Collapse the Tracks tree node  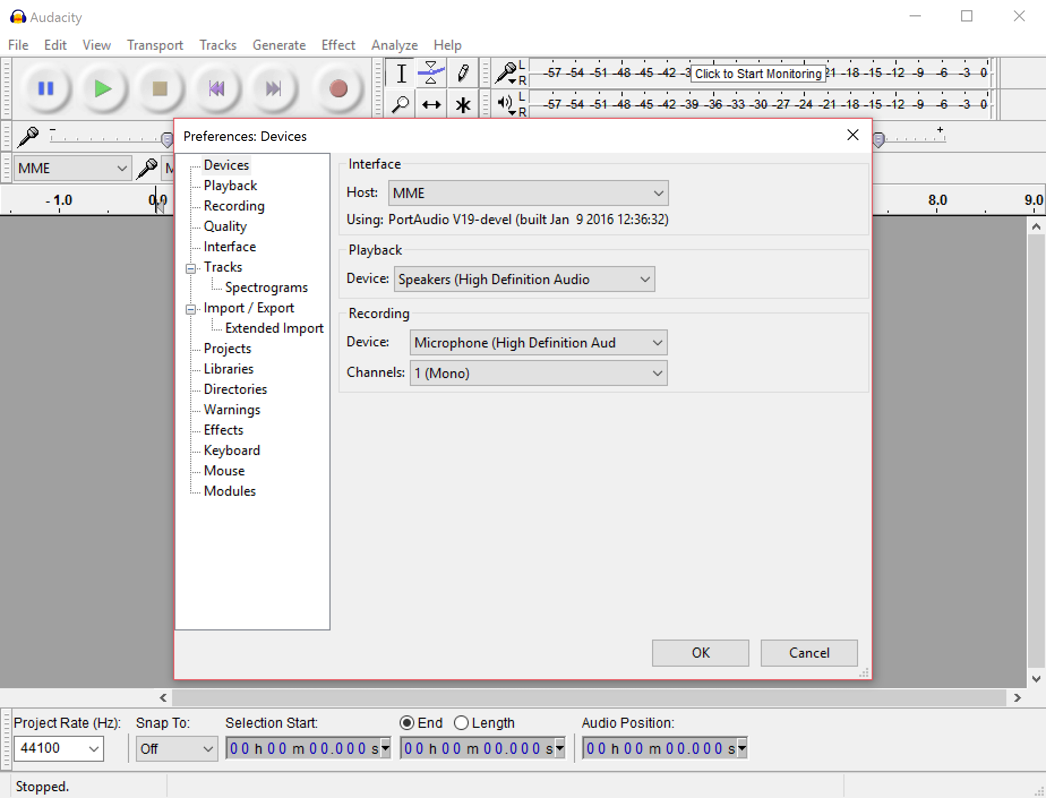pyautogui.click(x=191, y=268)
